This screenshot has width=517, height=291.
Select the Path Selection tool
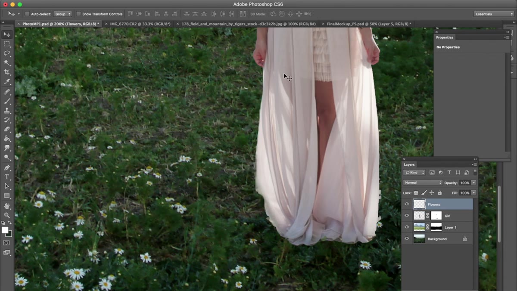pos(7,186)
